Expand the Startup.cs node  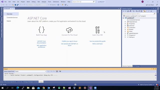(125, 37)
